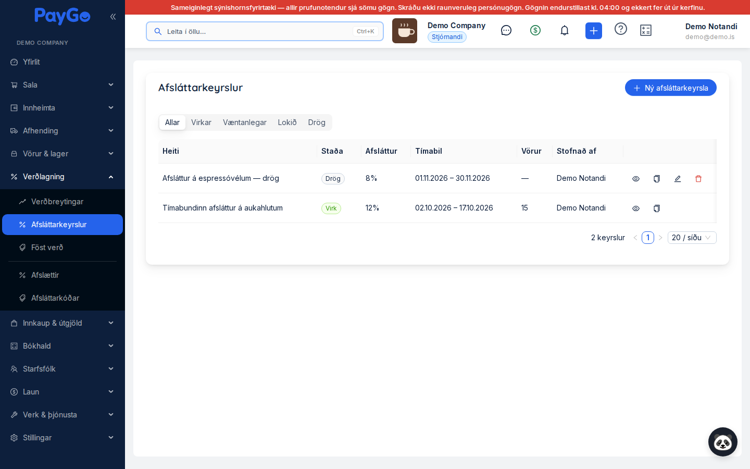Go to Afslættir page

(63, 275)
